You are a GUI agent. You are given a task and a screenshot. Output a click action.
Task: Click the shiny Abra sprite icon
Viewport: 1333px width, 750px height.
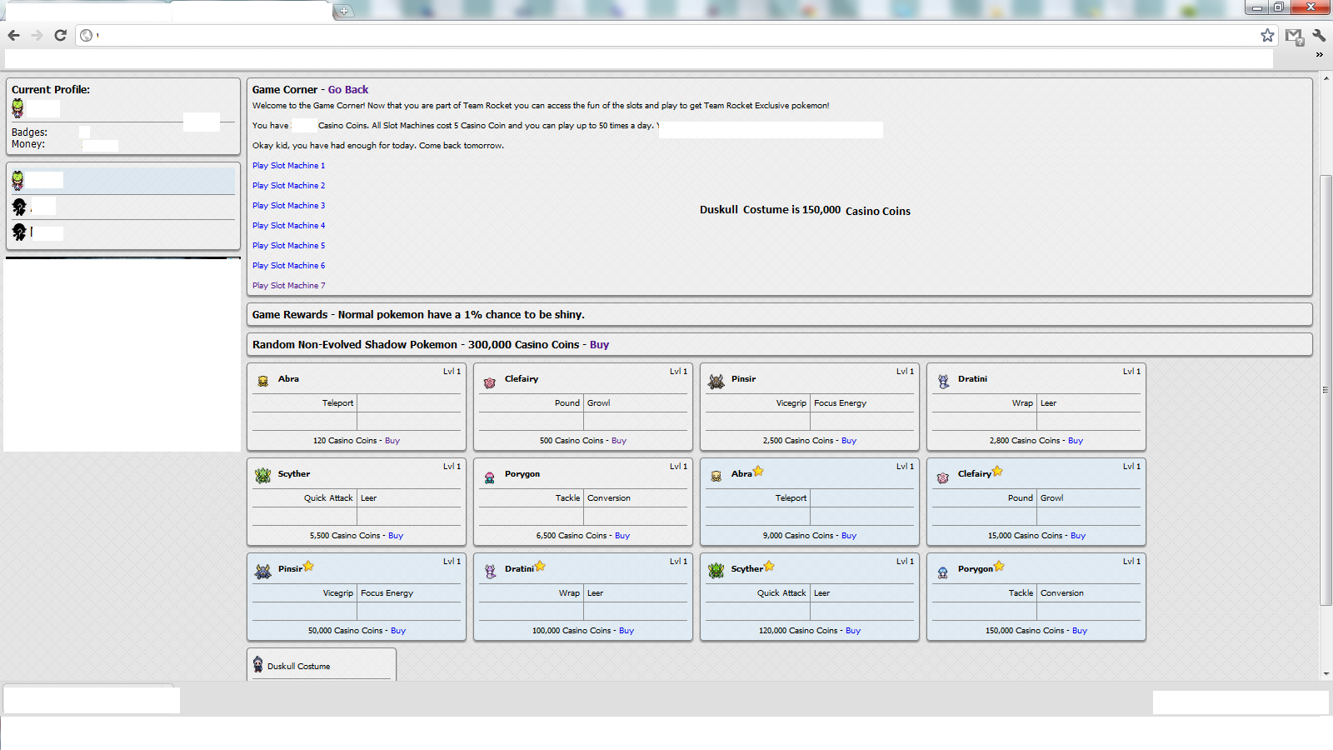coord(716,476)
